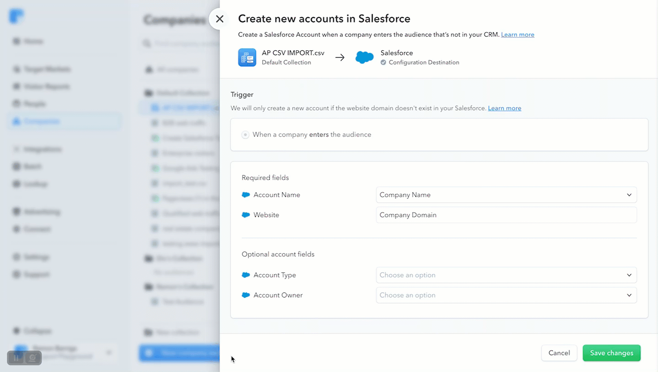The height and width of the screenshot is (372, 658).
Task: Click the crossed-circle icon in recording overlay
Action: pos(32,358)
